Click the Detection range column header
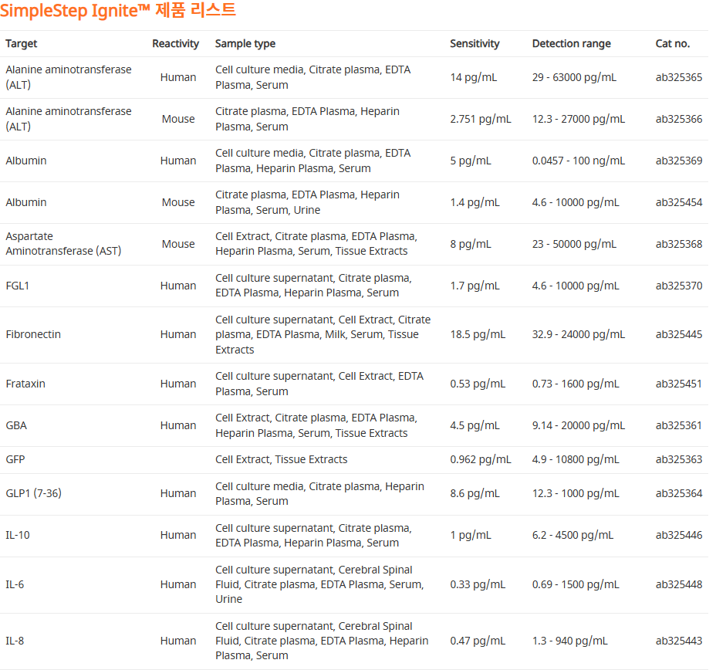This screenshot has height=670, width=716. tap(571, 44)
